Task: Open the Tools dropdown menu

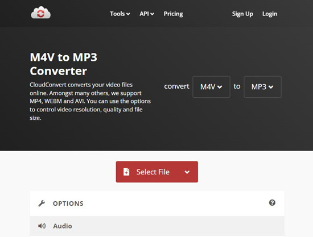Action: click(x=120, y=14)
